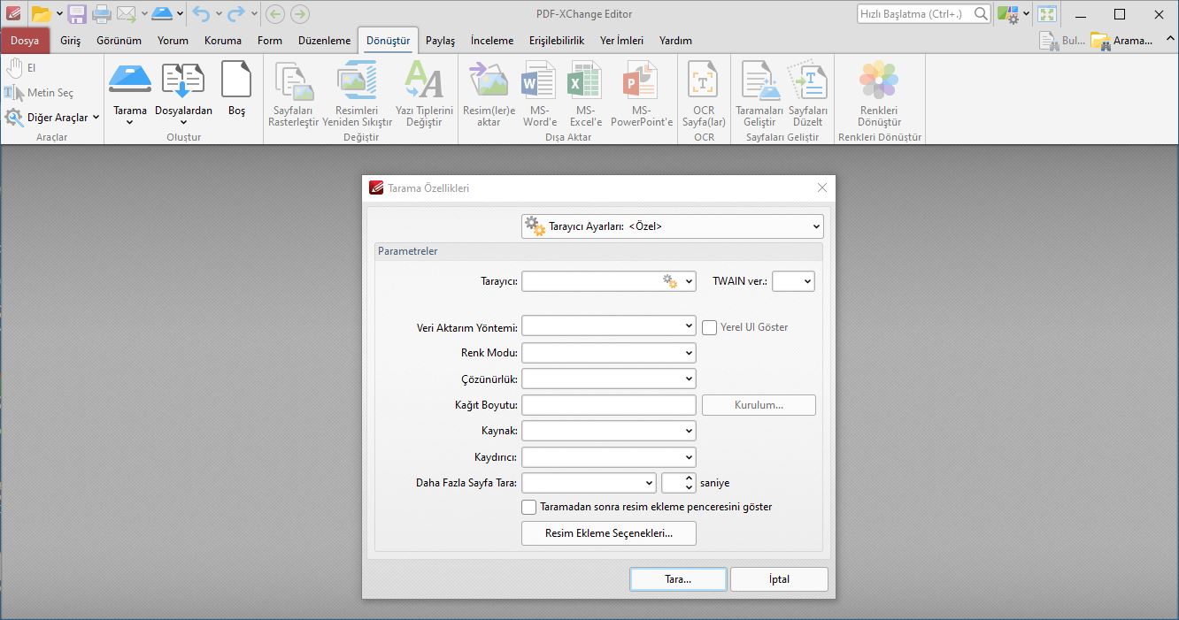Switch to the Koruma tab

(x=222, y=40)
